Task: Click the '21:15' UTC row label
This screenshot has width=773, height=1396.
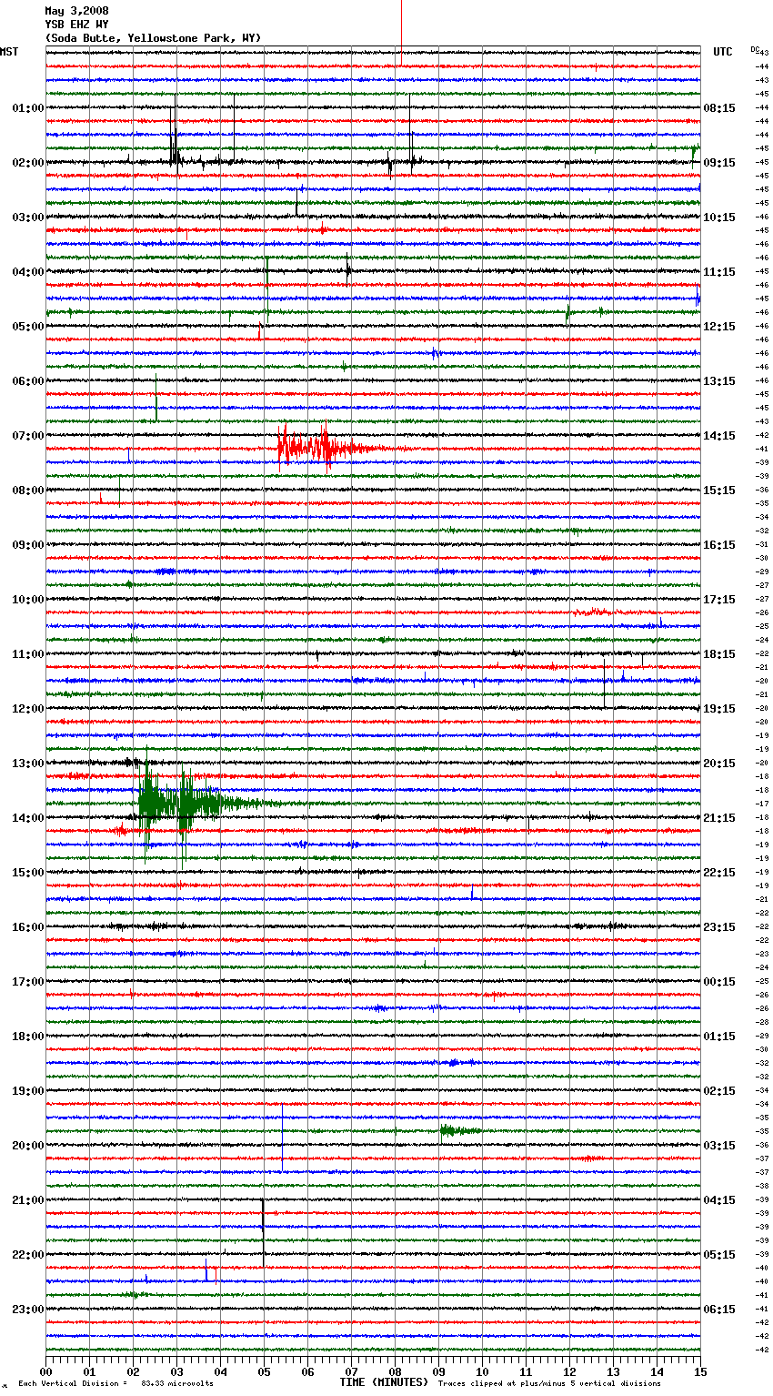Action: pos(719,818)
